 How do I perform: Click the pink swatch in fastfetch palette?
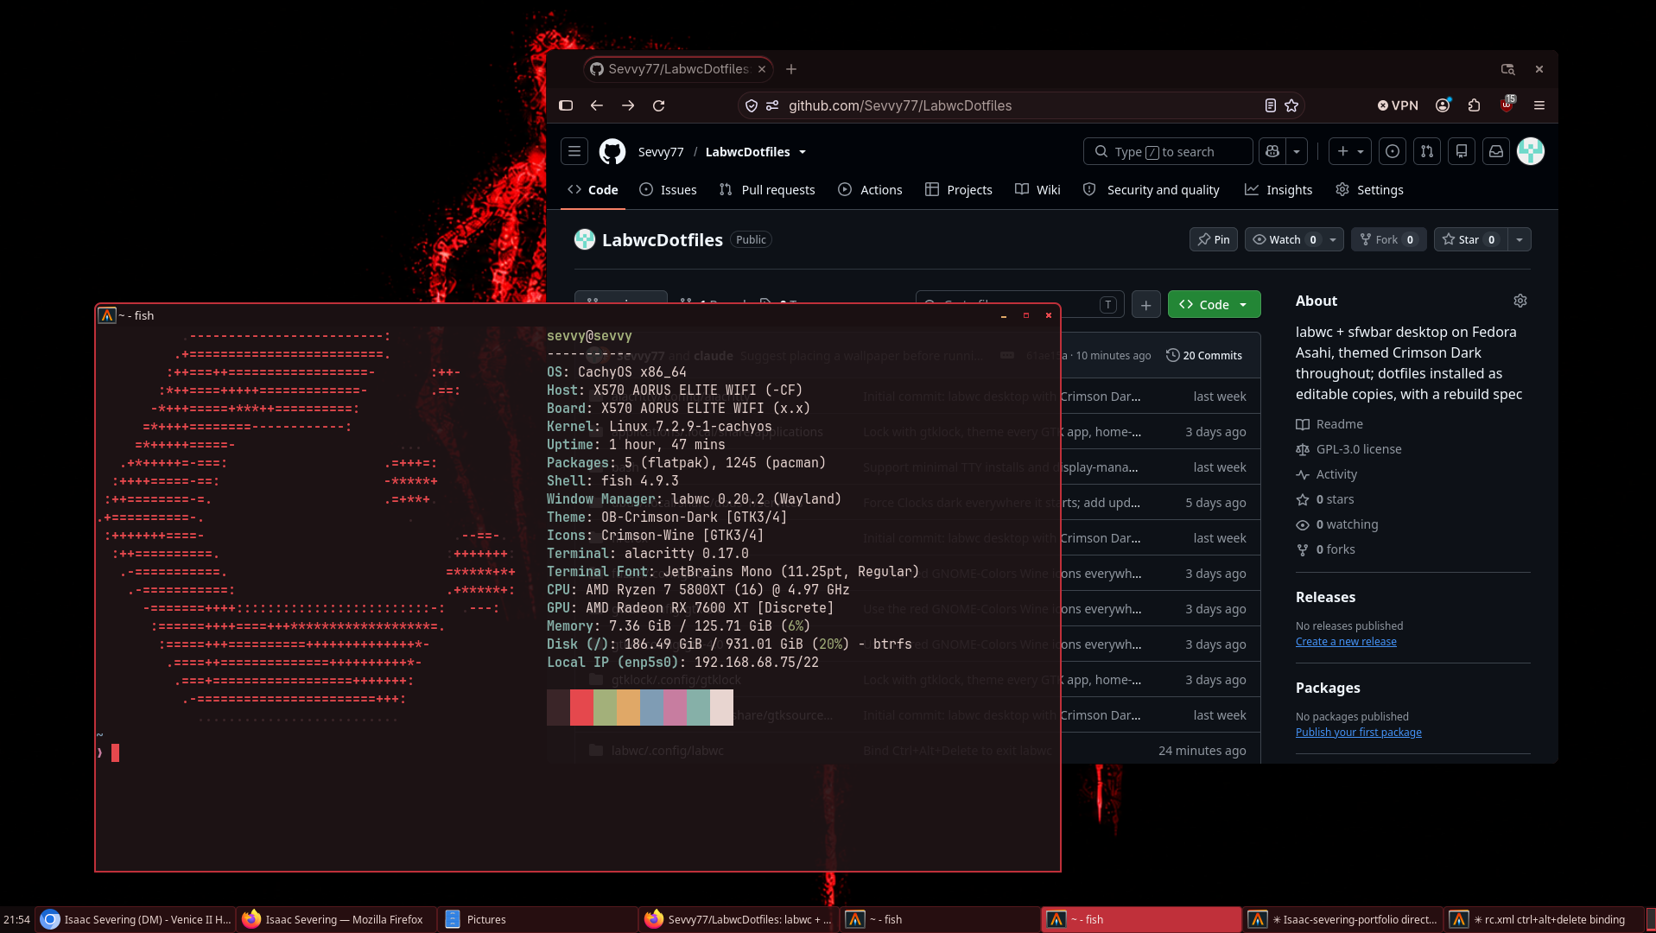[675, 708]
